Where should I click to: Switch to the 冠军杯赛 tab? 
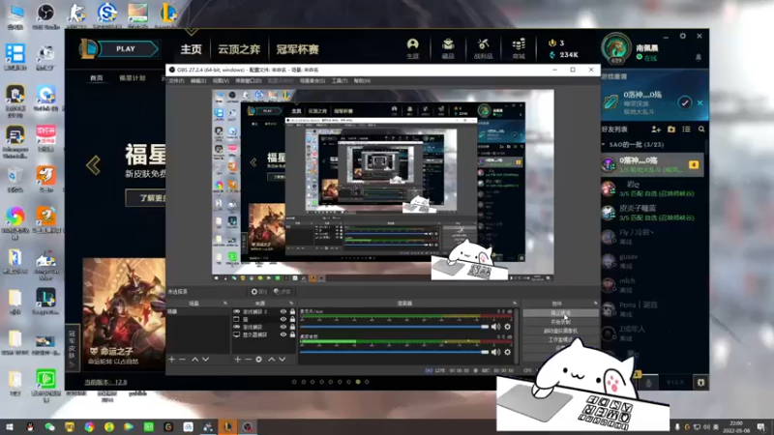tap(297, 49)
